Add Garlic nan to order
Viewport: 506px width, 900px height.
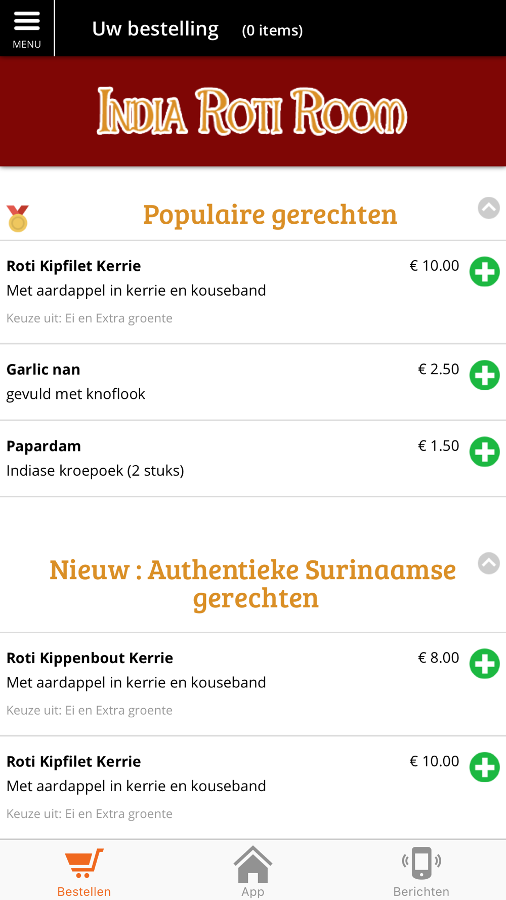click(x=484, y=375)
